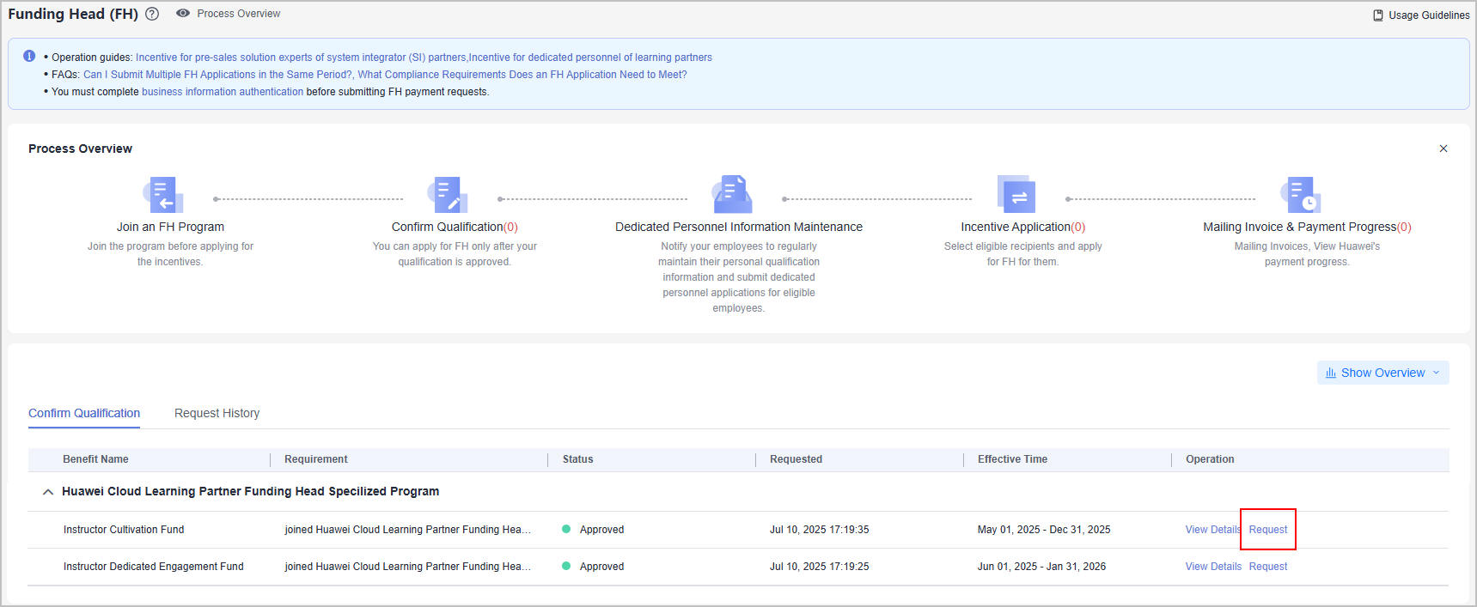Screen dimensions: 1477x607
Task: Select the Confirm Qualification tab
Action: coord(84,413)
